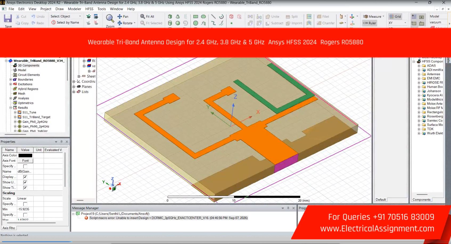The width and height of the screenshot is (451, 244).
Task: Select S11_TriBand_Target result
Action: (36, 117)
